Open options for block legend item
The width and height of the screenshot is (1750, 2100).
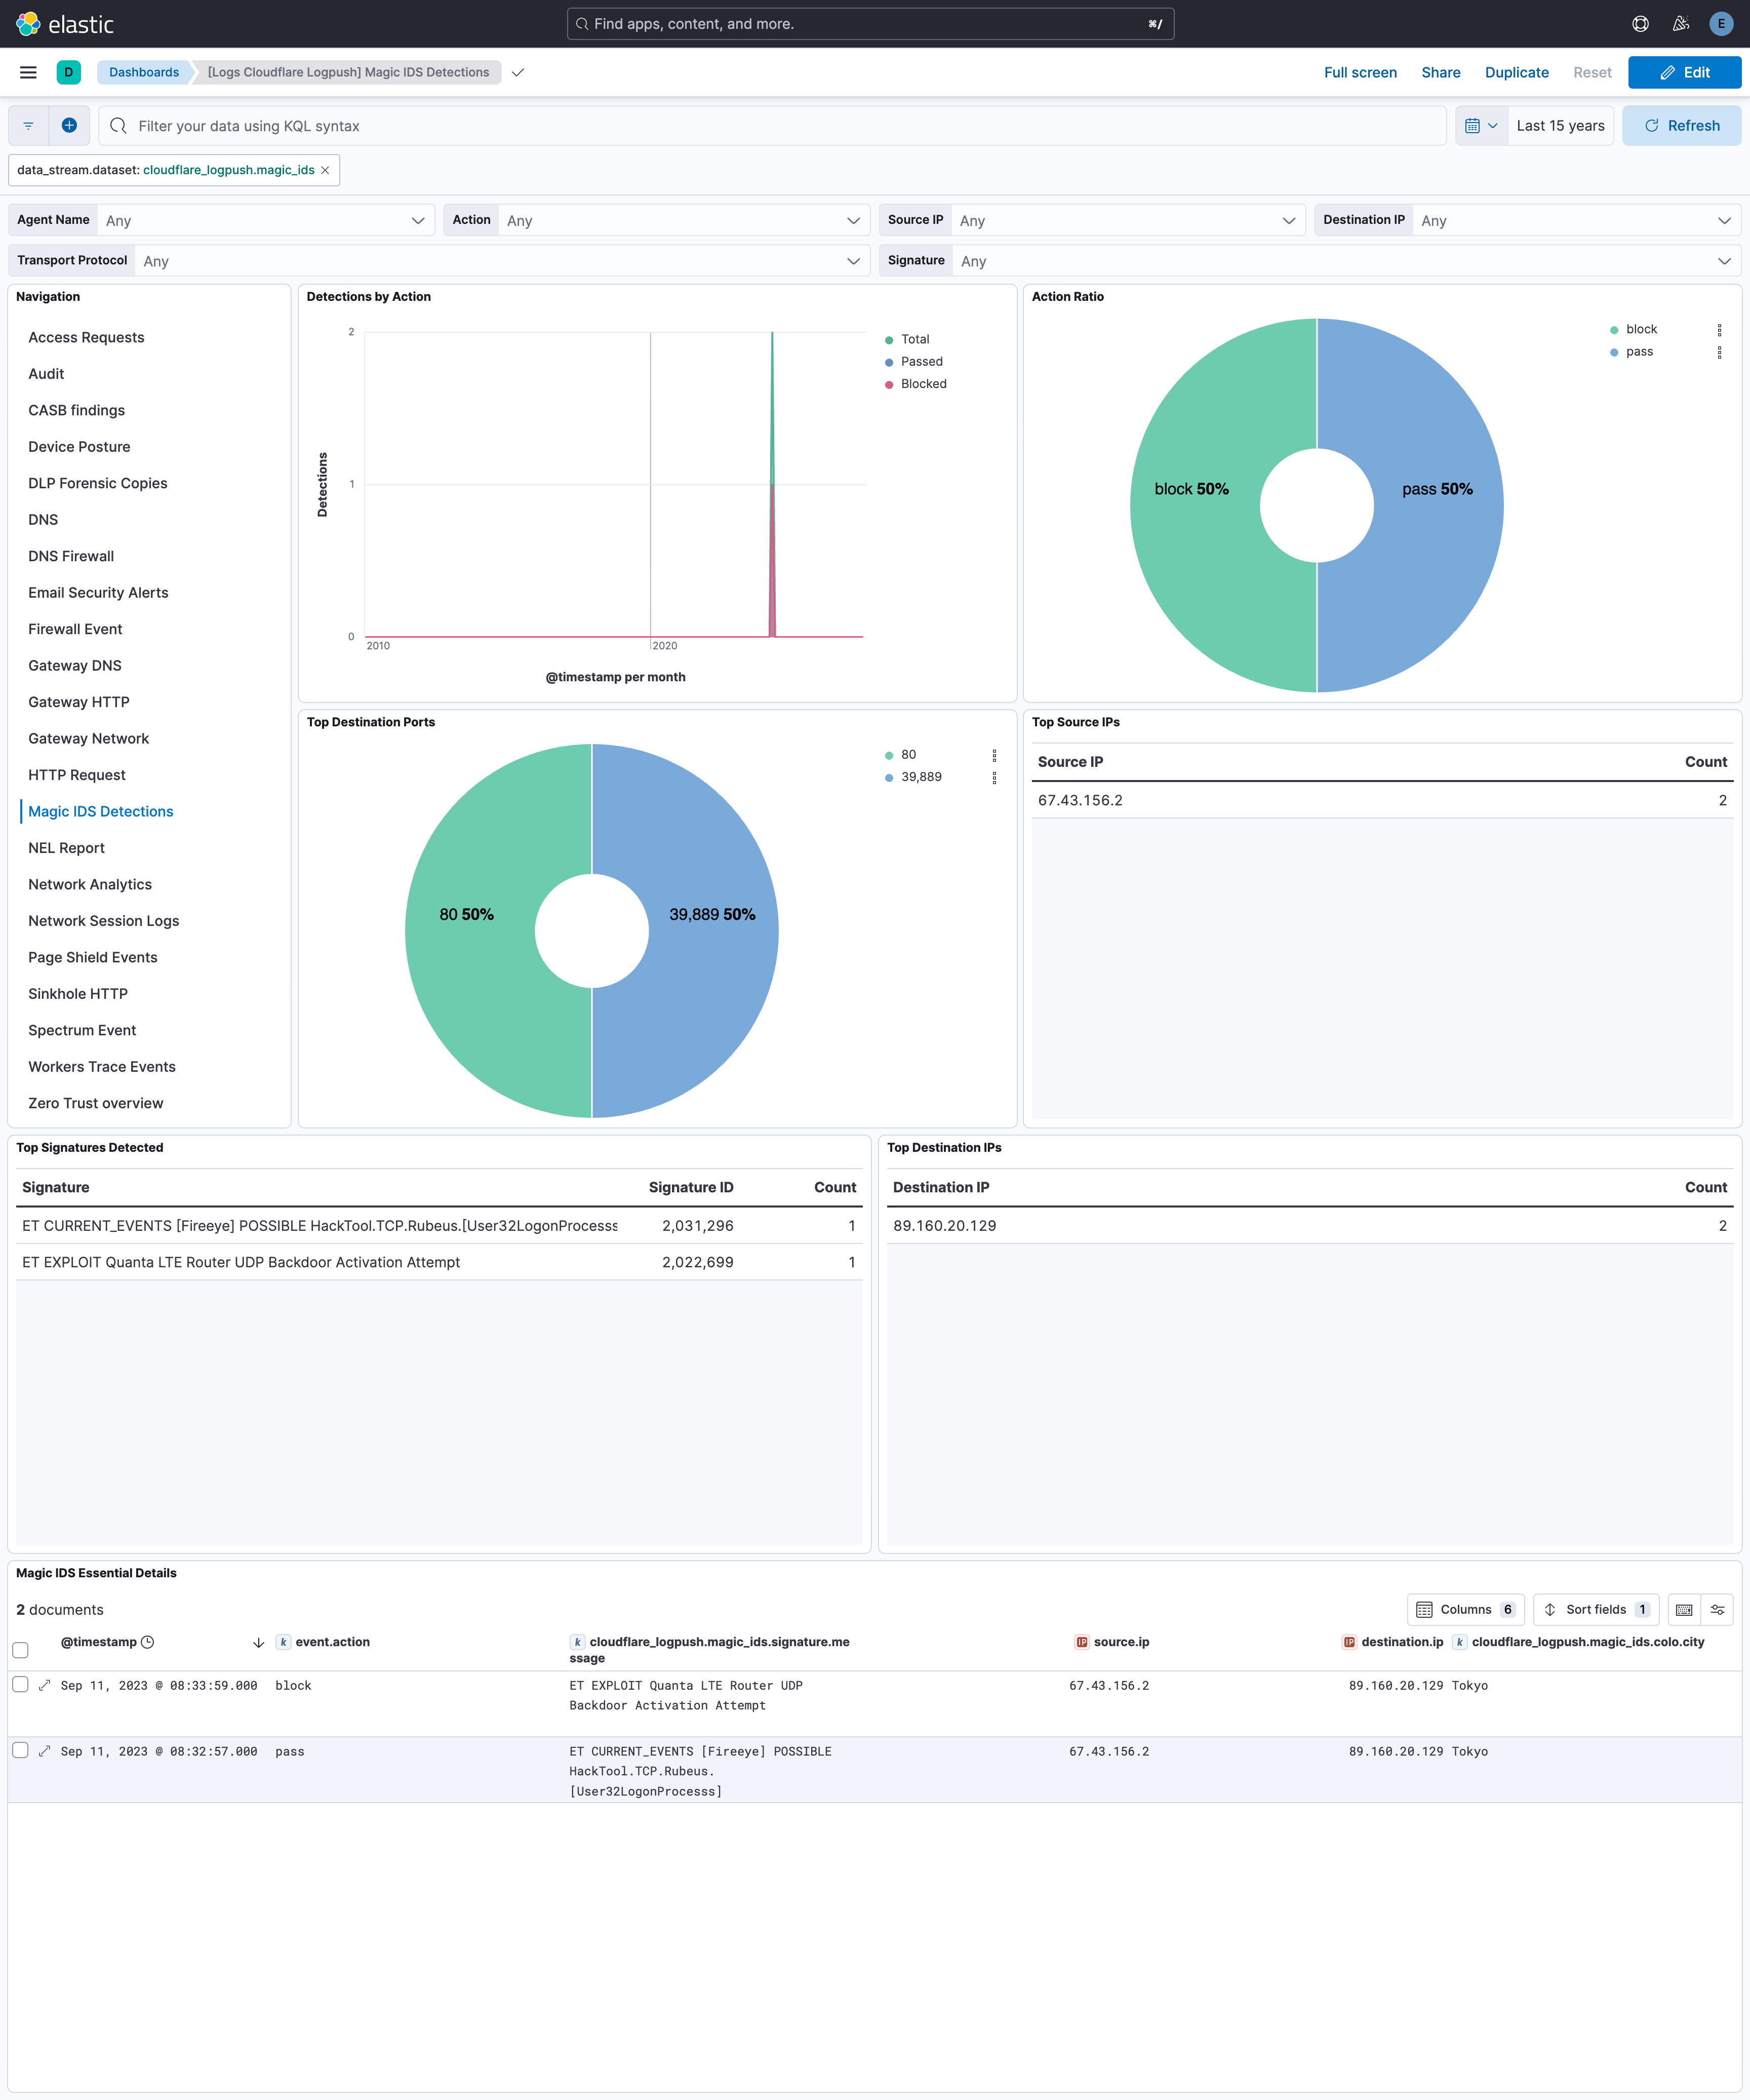click(x=1719, y=330)
